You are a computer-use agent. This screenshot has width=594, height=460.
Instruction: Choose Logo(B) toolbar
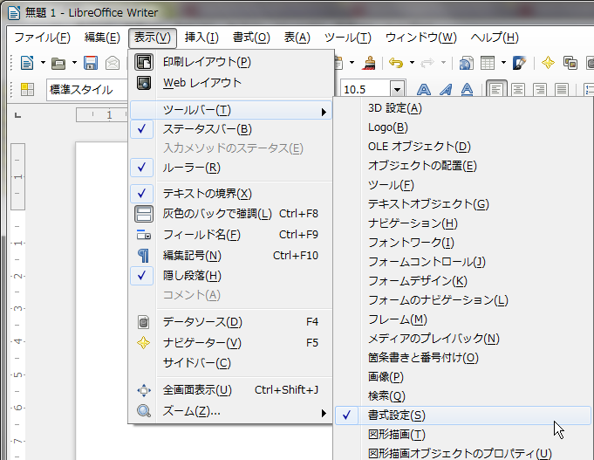coord(463,127)
